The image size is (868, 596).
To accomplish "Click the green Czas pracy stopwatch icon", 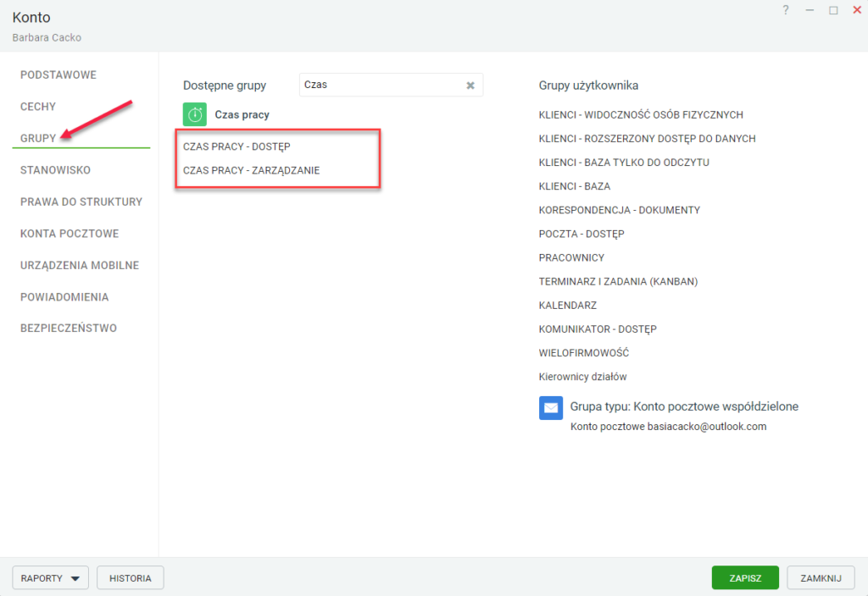I will (195, 114).
